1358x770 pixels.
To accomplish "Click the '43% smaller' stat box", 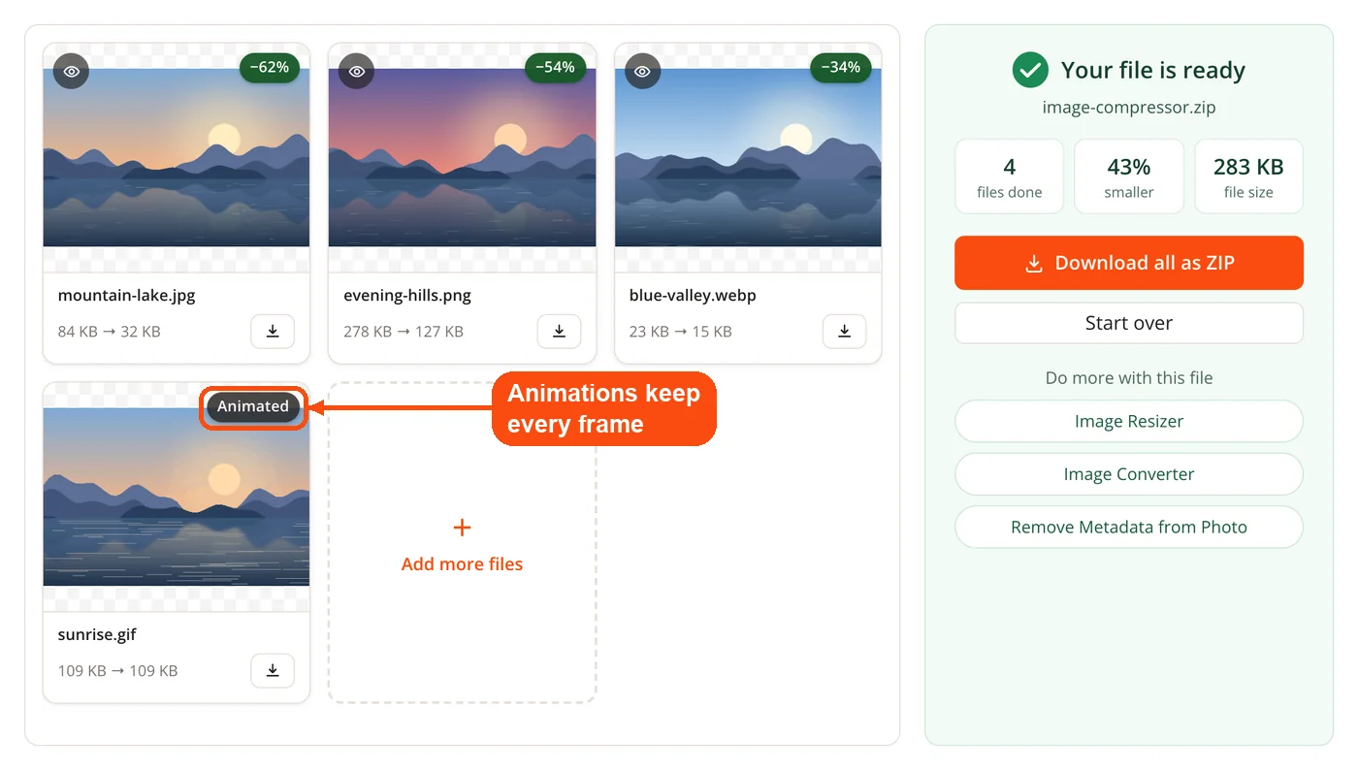I will pyautogui.click(x=1129, y=176).
